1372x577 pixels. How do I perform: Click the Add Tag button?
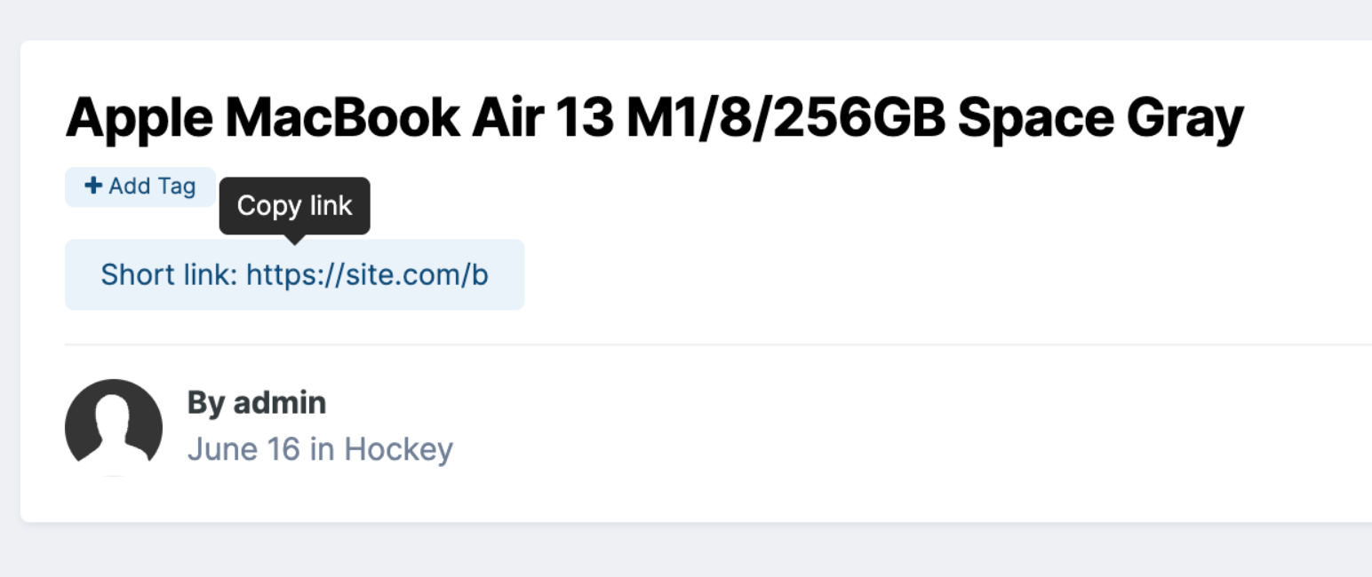[140, 186]
